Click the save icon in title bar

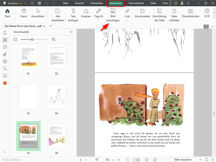coord(32,3)
